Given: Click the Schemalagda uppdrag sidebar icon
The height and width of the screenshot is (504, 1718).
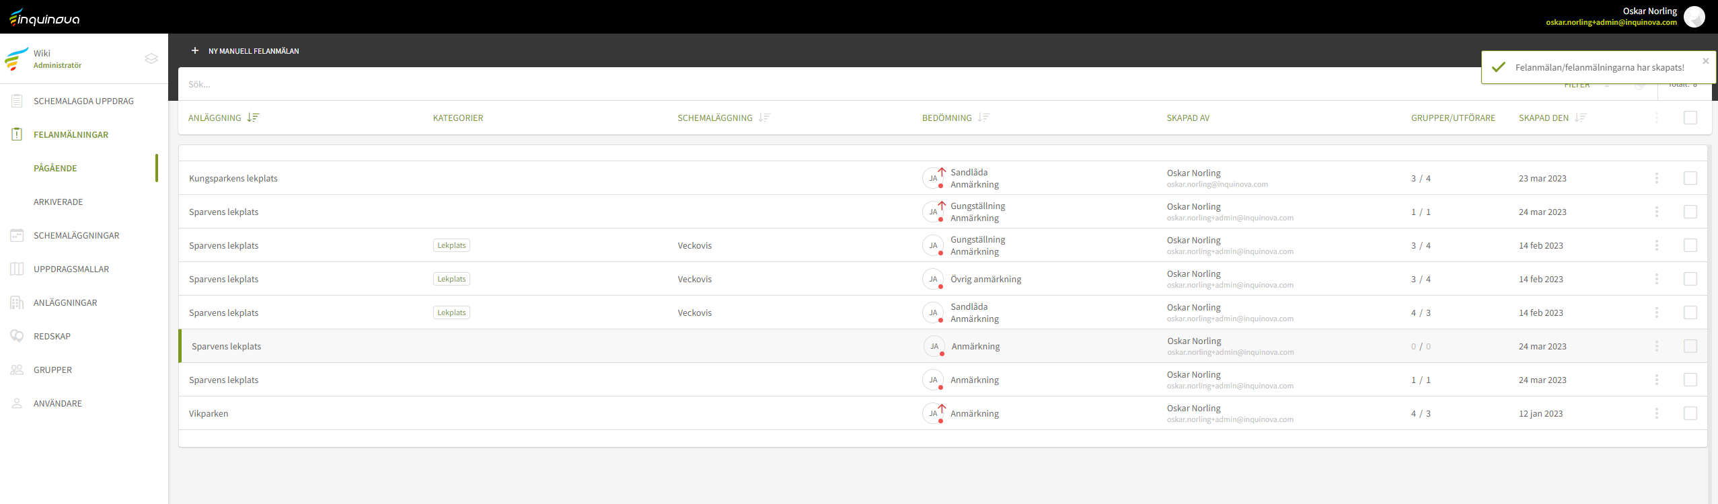Looking at the screenshot, I should click(x=17, y=101).
